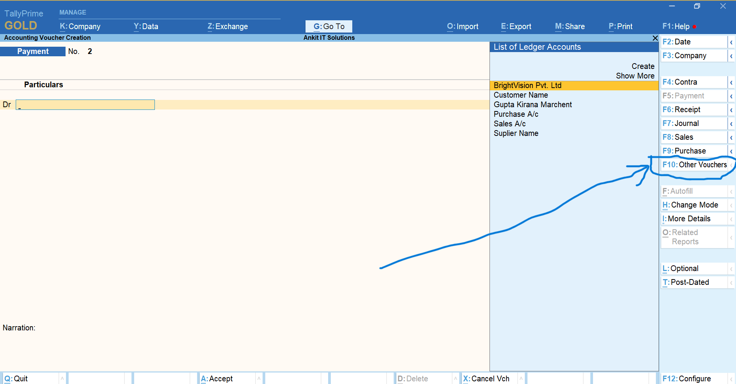Click Create in ledger list
This screenshot has width=736, height=384.
coord(643,66)
